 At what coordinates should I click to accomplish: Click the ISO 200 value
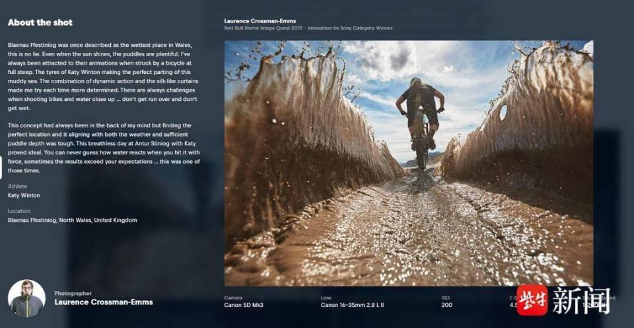(446, 305)
